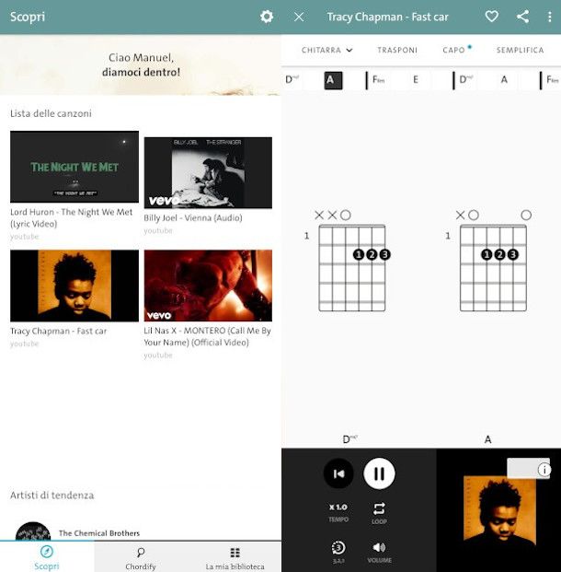Click the Artisti di tendenza heading
The width and height of the screenshot is (561, 572).
[52, 495]
